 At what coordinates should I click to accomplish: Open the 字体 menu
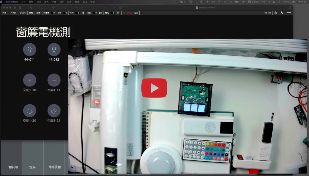(54, 2)
